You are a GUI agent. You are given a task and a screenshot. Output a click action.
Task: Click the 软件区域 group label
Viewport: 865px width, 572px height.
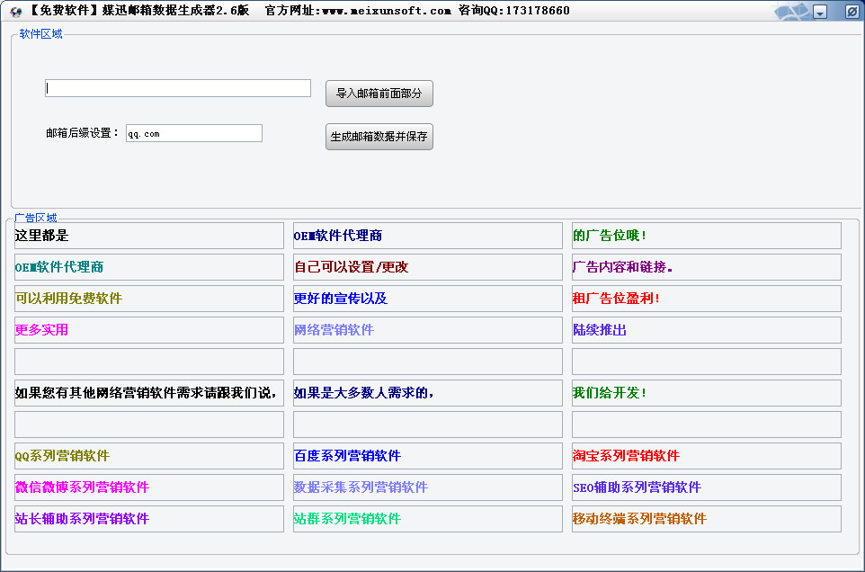point(40,33)
